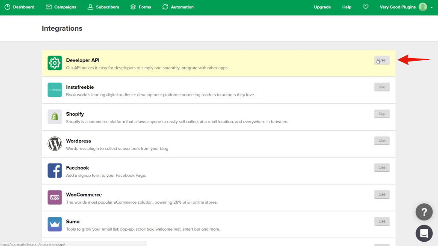Click the 'worlds most popular eCommerce' description
Screen dimensions: 438x246
click(142, 202)
